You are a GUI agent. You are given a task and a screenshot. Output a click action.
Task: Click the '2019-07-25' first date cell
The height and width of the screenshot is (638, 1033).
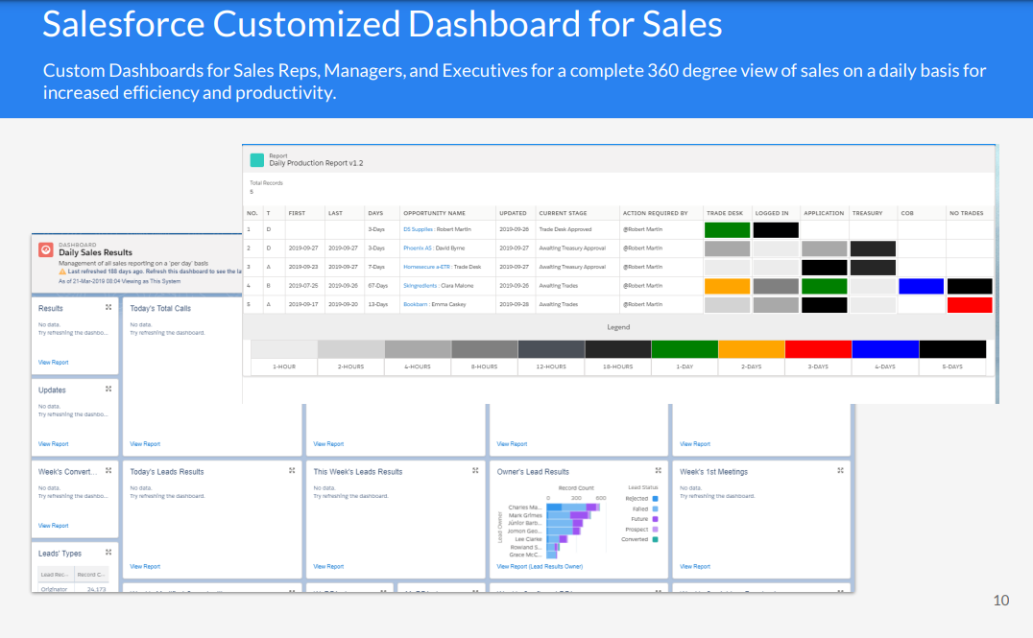[303, 286]
